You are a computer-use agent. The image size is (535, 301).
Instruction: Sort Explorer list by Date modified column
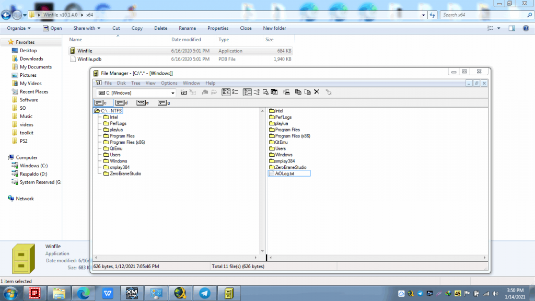[192, 40]
